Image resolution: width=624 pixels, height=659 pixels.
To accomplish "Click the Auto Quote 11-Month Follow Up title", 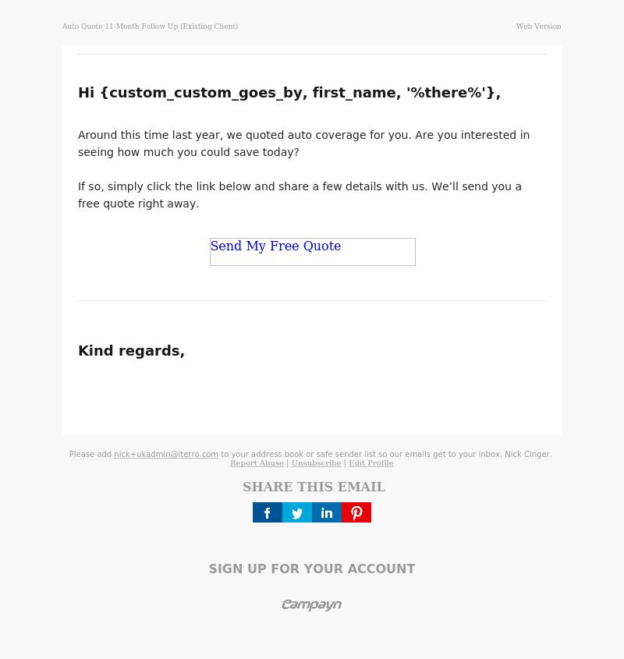I will 150,26.
